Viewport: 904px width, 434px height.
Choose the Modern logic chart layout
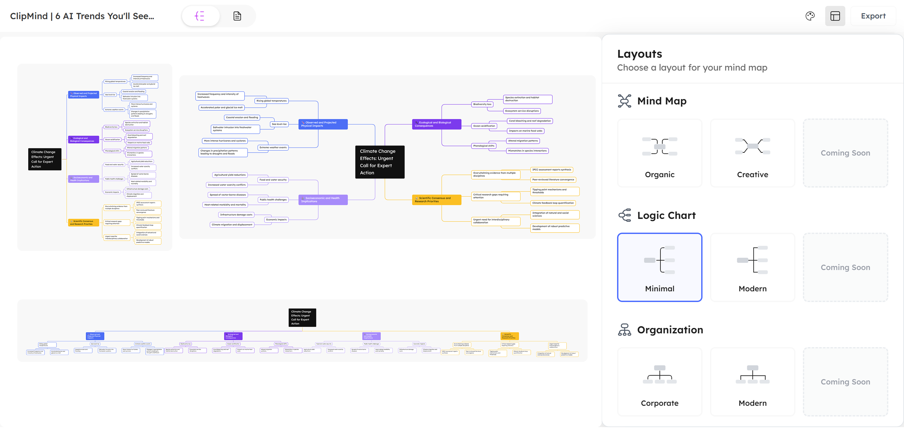click(752, 267)
